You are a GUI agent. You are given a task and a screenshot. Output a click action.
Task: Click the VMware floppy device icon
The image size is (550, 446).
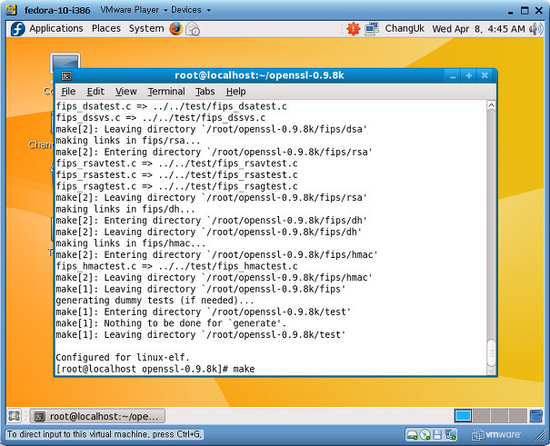click(437, 435)
